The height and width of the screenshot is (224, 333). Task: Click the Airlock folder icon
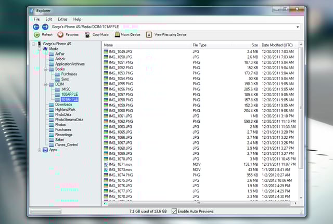pos(52,59)
